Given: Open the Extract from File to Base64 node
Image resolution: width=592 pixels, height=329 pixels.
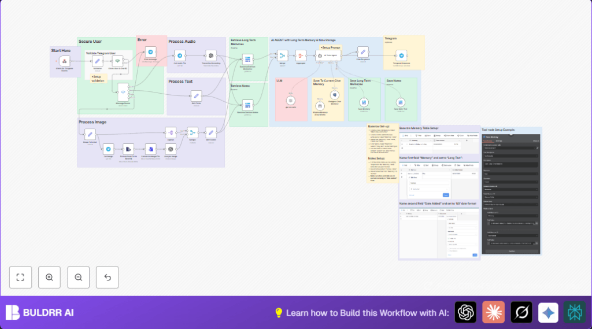Looking at the screenshot, I should click(128, 149).
